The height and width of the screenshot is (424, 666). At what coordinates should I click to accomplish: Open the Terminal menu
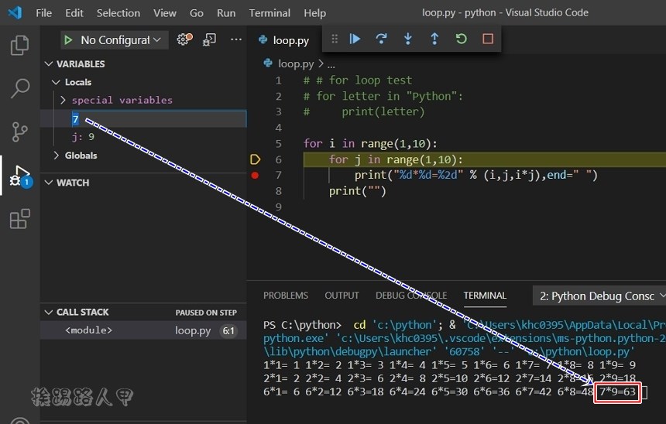269,13
